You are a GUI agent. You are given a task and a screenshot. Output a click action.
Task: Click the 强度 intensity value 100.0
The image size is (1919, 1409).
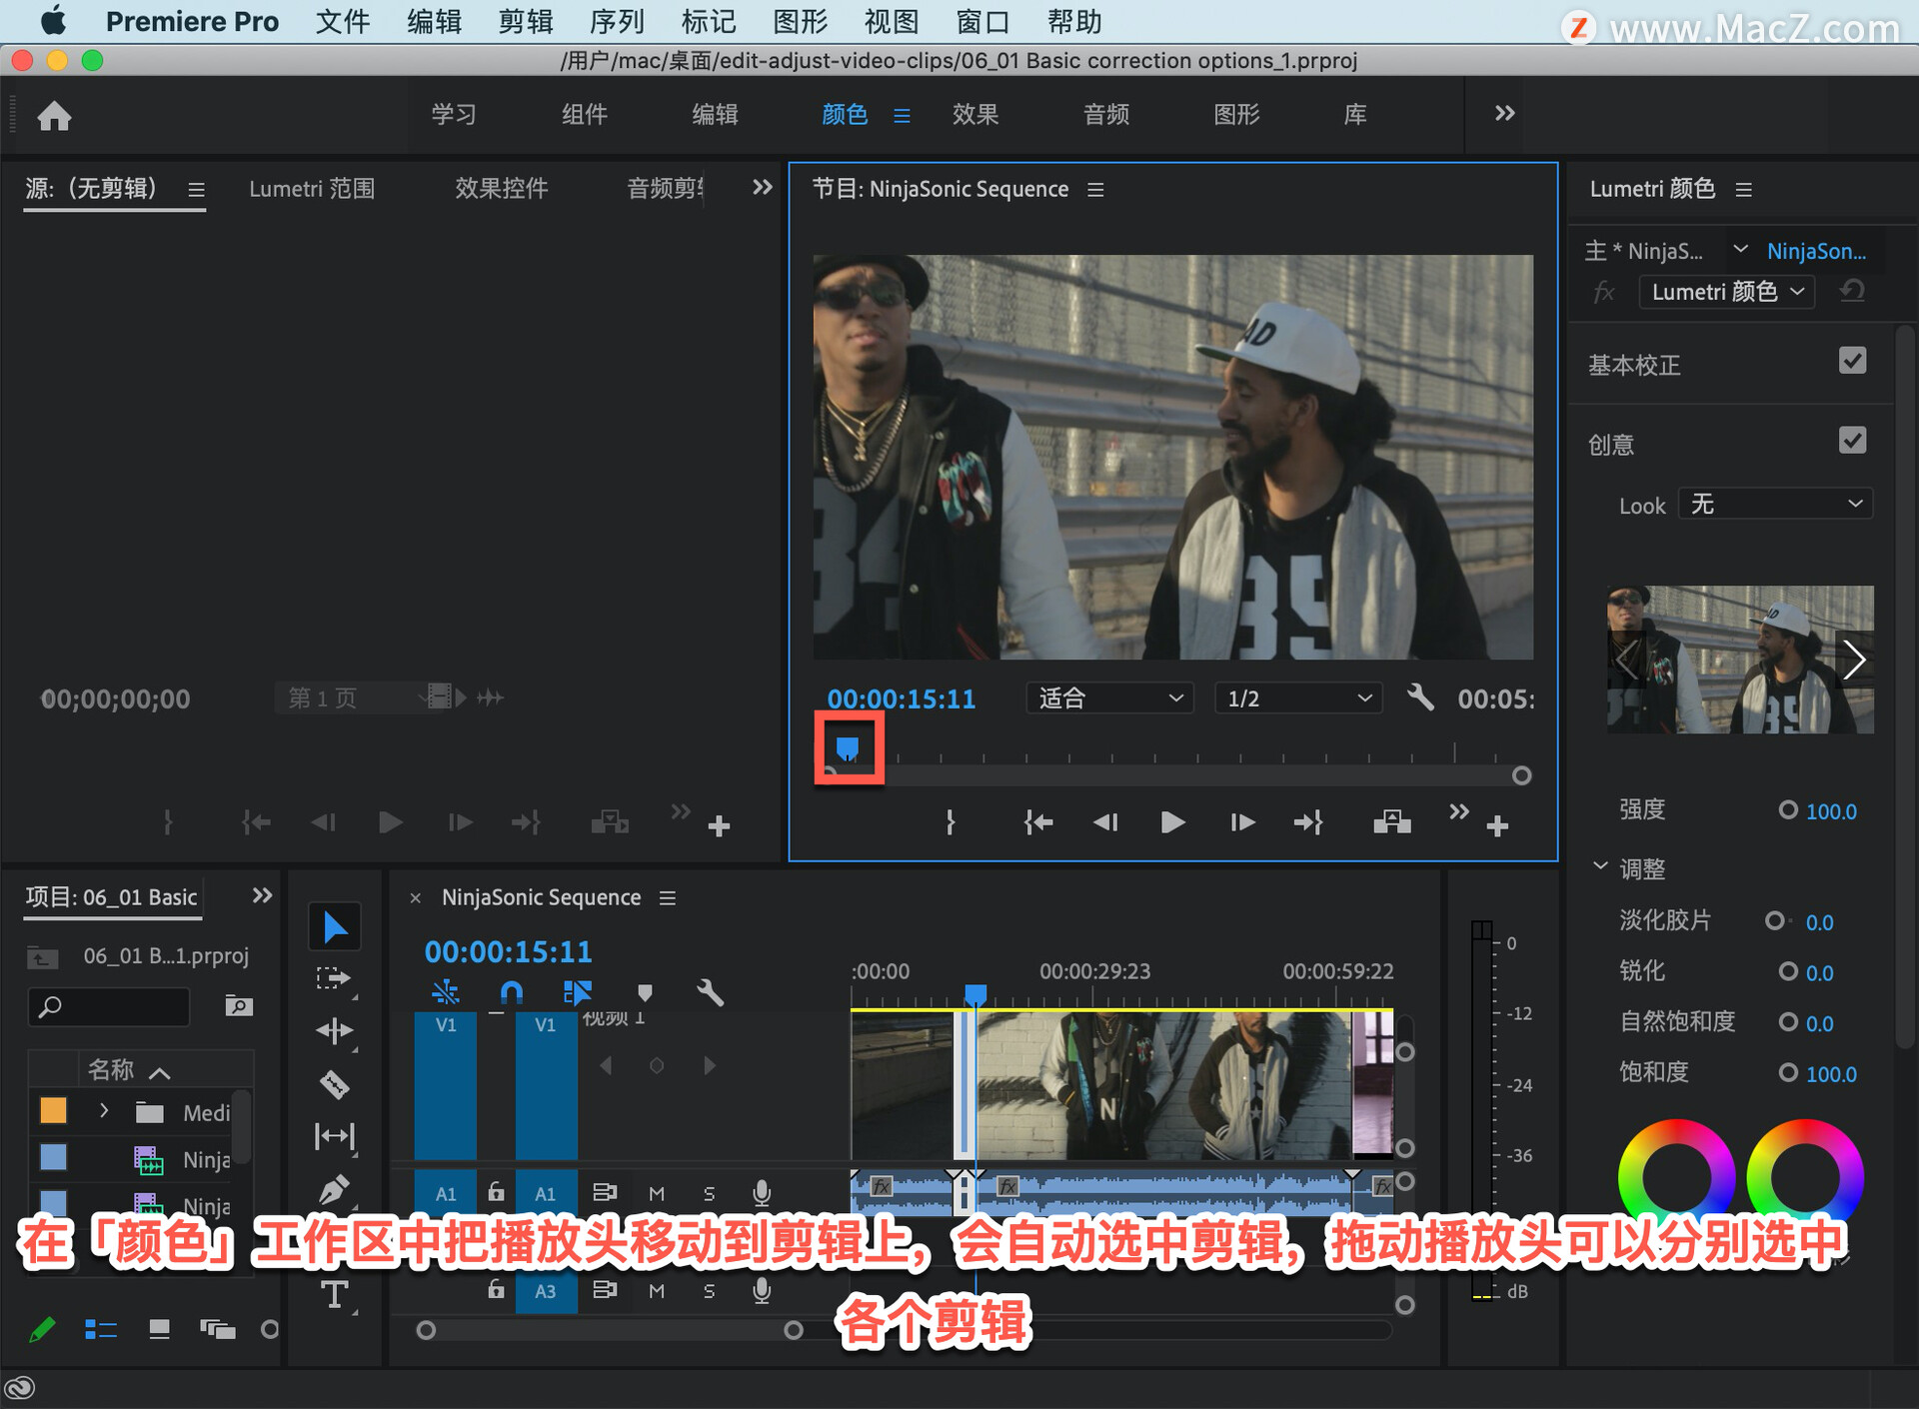[x=1830, y=811]
